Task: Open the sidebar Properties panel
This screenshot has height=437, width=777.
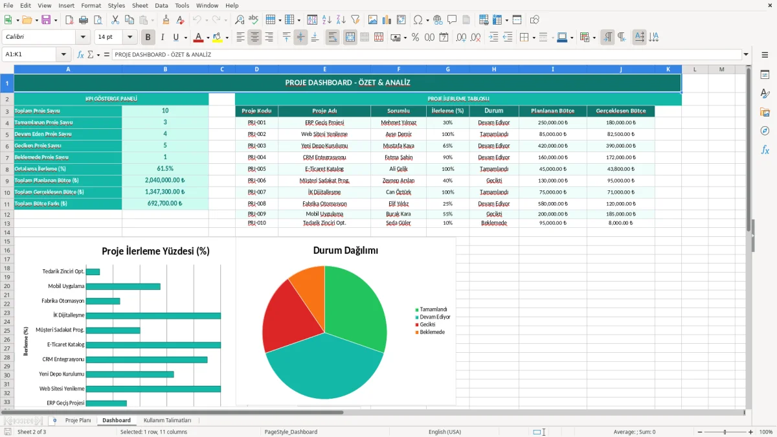Action: [x=765, y=75]
